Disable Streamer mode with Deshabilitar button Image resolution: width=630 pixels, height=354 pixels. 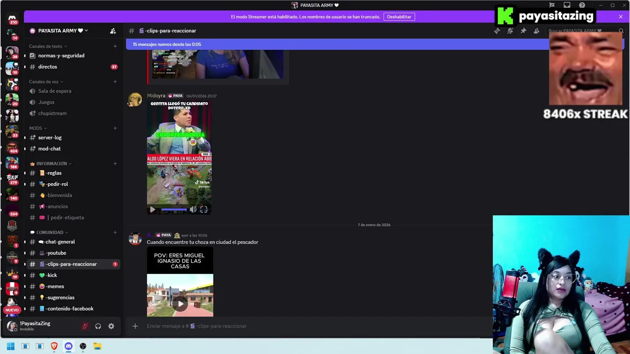click(399, 17)
